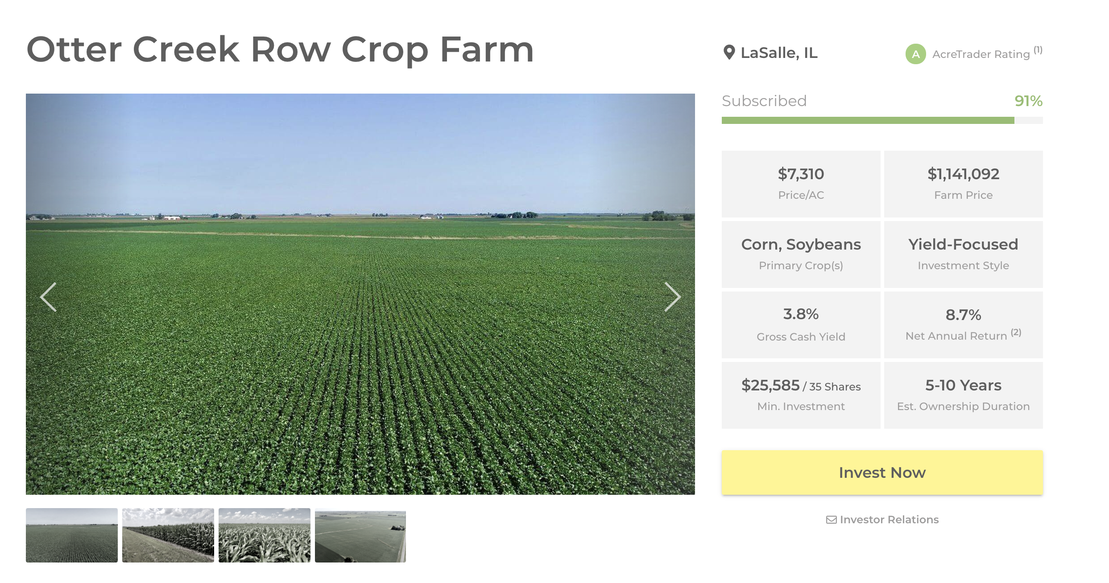Image resolution: width=1109 pixels, height=583 pixels.
Task: Open footnote (2) beside Net Annual Return
Action: pos(1016,332)
